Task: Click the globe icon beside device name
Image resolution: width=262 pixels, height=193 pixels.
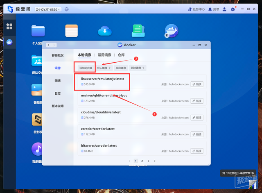Action: click(66, 9)
